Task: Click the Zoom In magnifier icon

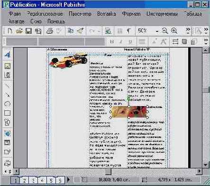Action: click(174, 31)
